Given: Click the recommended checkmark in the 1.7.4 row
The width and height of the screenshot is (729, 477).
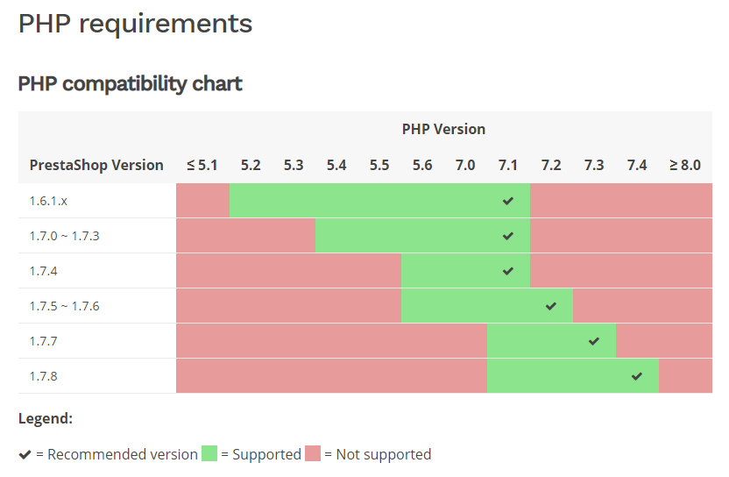Looking at the screenshot, I should 508,271.
